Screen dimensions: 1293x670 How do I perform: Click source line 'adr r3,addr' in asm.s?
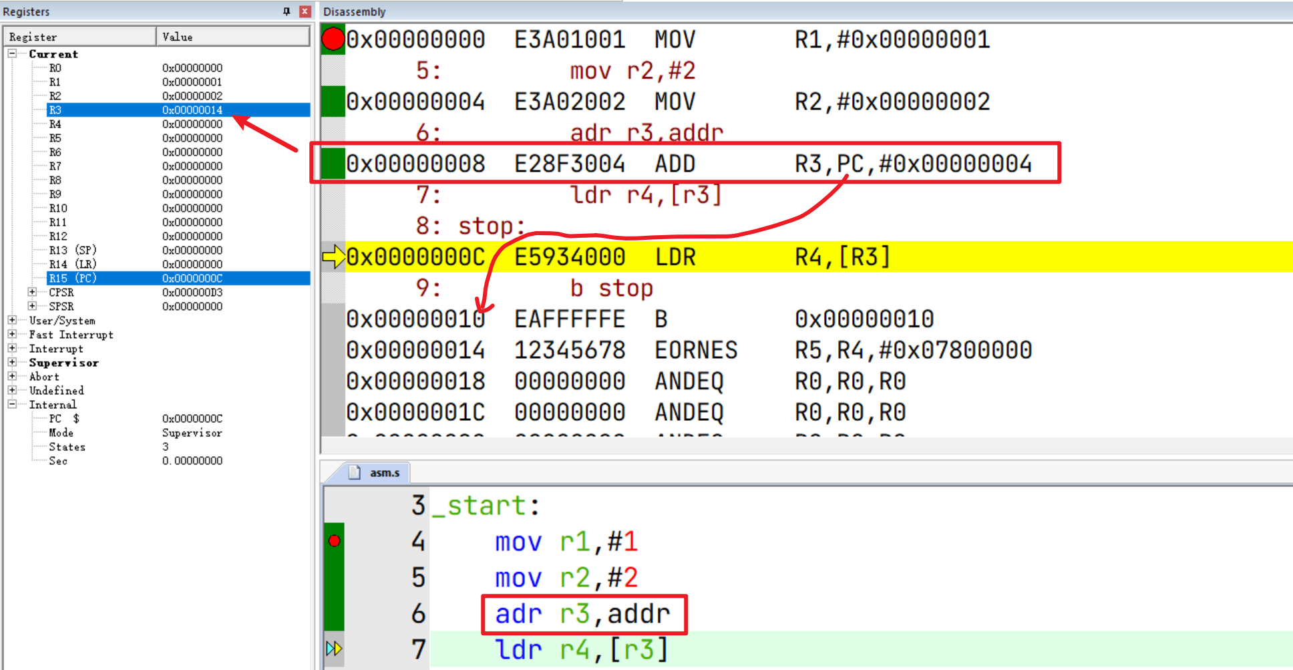[x=582, y=614]
